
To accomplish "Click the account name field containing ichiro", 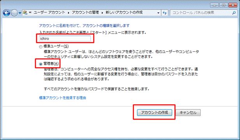I will point(65,39).
